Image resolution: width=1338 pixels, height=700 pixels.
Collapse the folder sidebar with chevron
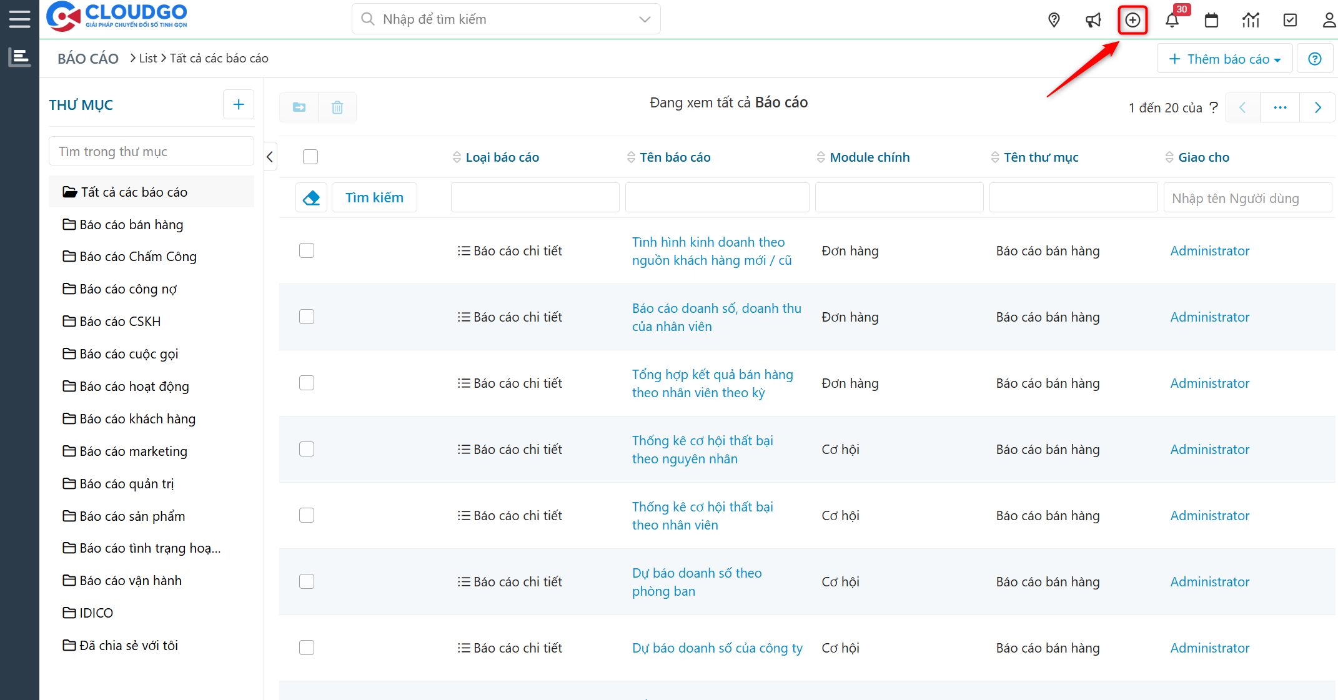click(270, 157)
